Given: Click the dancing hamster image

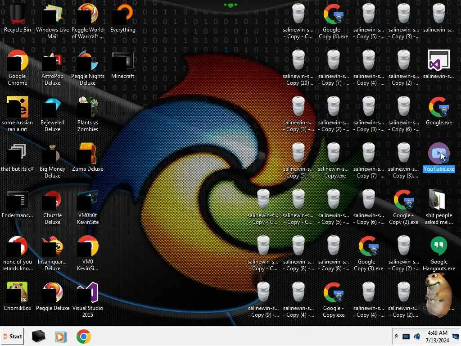Looking at the screenshot, I should coord(439,295).
